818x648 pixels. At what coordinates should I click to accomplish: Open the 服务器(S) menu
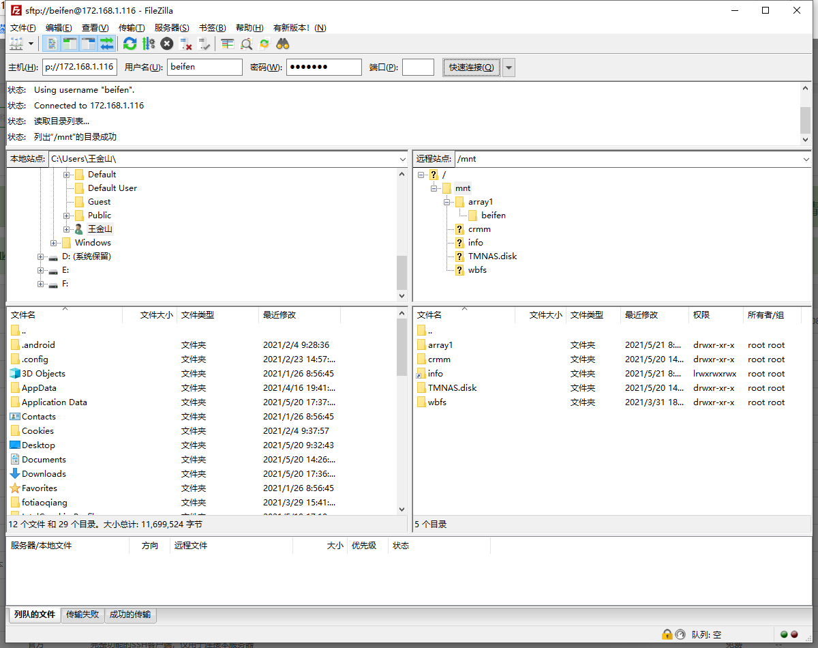click(172, 28)
